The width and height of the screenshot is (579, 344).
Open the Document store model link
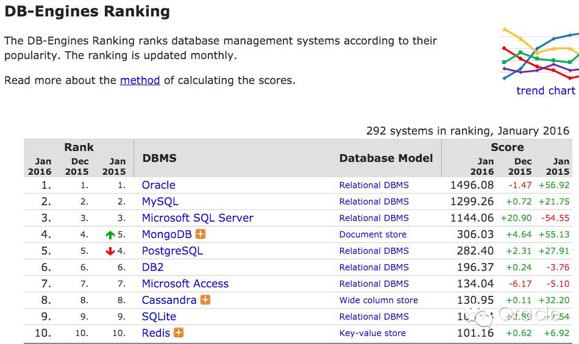pos(373,234)
